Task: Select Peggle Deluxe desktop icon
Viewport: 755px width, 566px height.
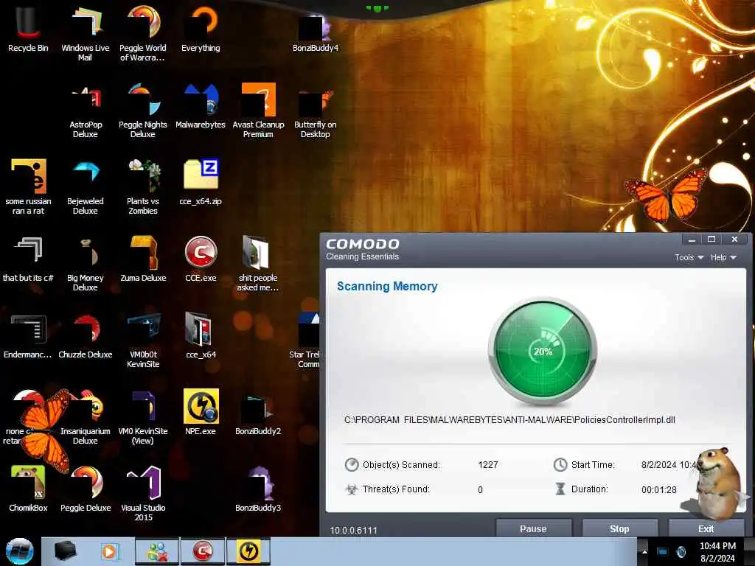Action: (86, 489)
